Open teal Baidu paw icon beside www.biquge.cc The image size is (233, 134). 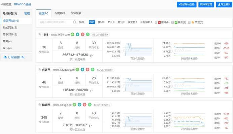79,105
